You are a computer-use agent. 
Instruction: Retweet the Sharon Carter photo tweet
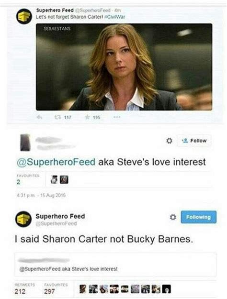pos(57,117)
